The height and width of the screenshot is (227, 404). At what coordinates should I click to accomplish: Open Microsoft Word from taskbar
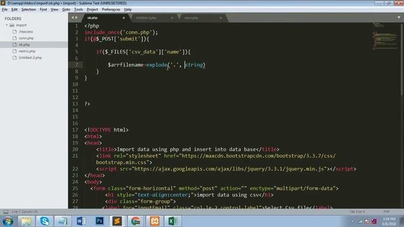pyautogui.click(x=81, y=221)
